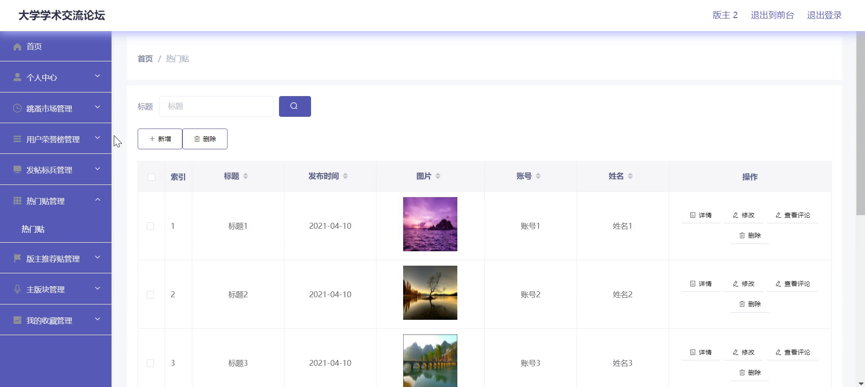Screen dimensions: 865x387
Task: Open the purple sunset thumbnail in row 1
Action: [430, 224]
